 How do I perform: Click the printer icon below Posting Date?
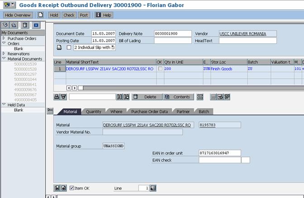pyautogui.click(x=59, y=47)
